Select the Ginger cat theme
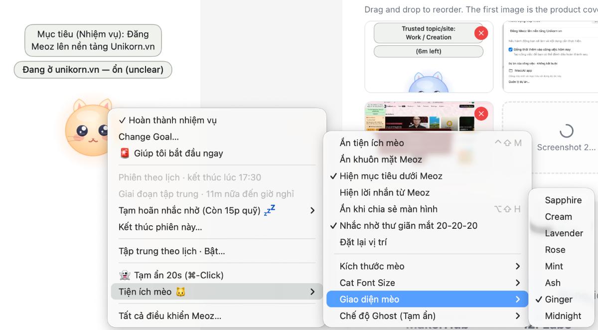The image size is (598, 330). click(562, 300)
